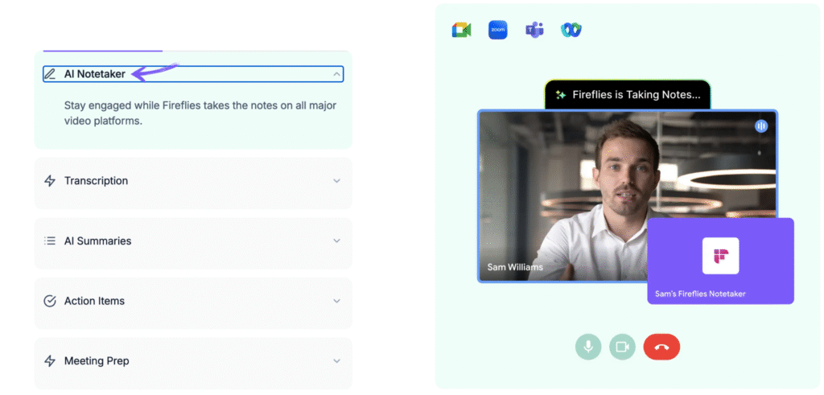
Task: Click the Microsoft Teams icon
Action: (x=534, y=31)
